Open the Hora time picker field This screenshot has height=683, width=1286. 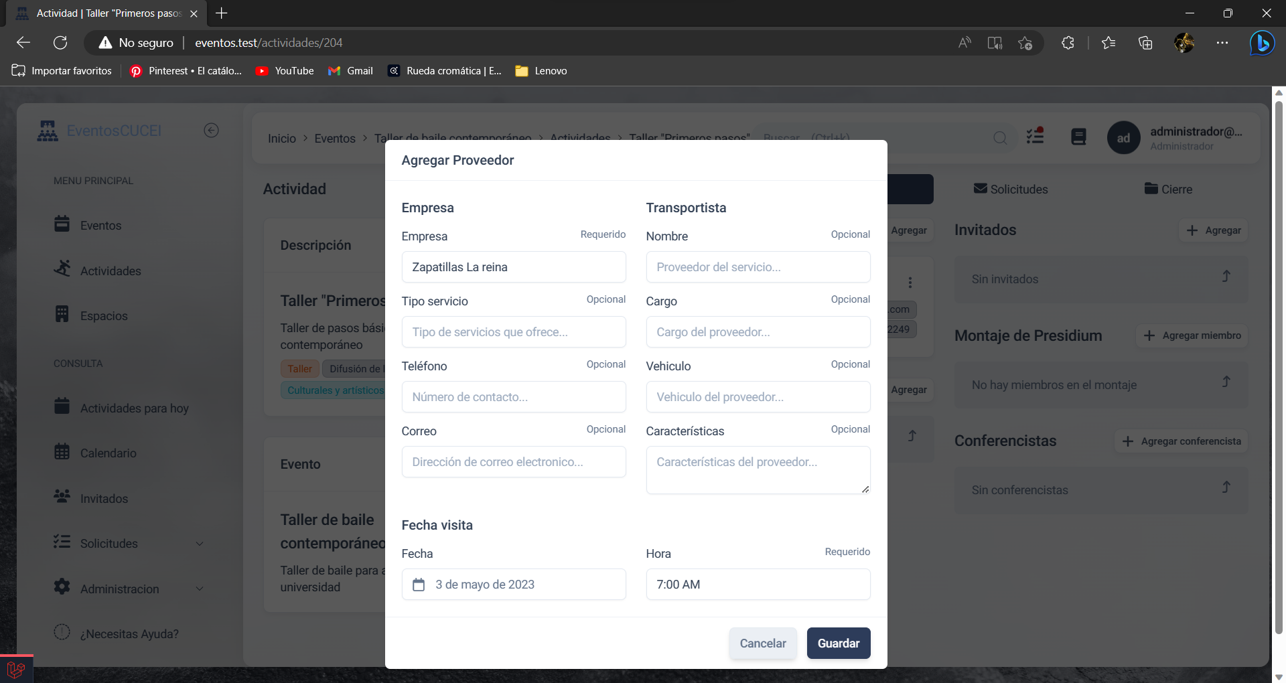[758, 585]
